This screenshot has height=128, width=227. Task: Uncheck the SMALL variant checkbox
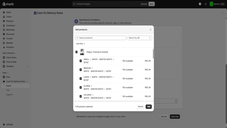click(81, 61)
